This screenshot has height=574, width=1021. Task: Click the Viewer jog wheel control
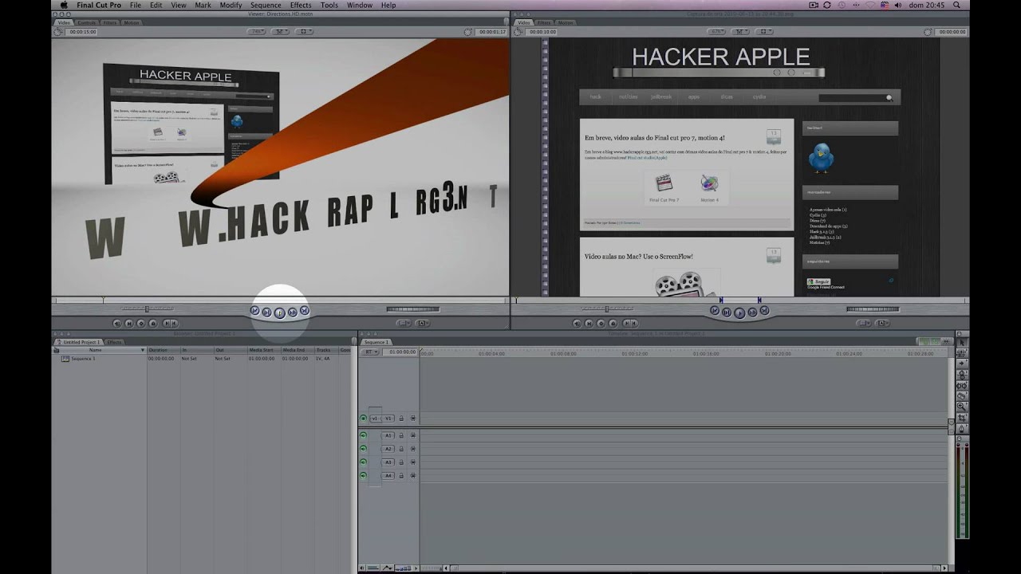413,309
